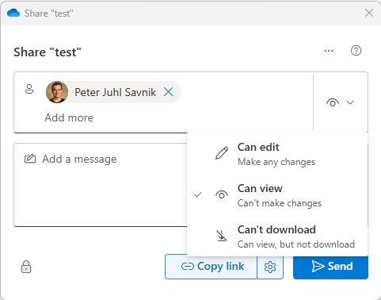Image resolution: width=381 pixels, height=300 pixels.
Task: Click Peter Juhl Savnik's profile photo
Action: coord(57,92)
